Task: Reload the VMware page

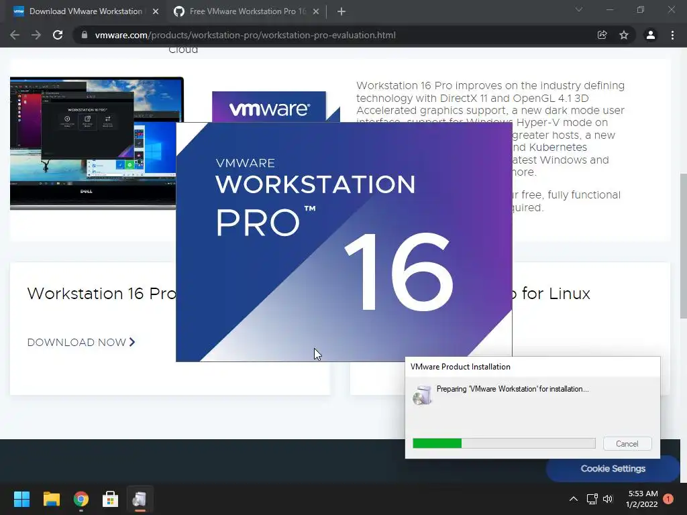Action: tap(58, 35)
